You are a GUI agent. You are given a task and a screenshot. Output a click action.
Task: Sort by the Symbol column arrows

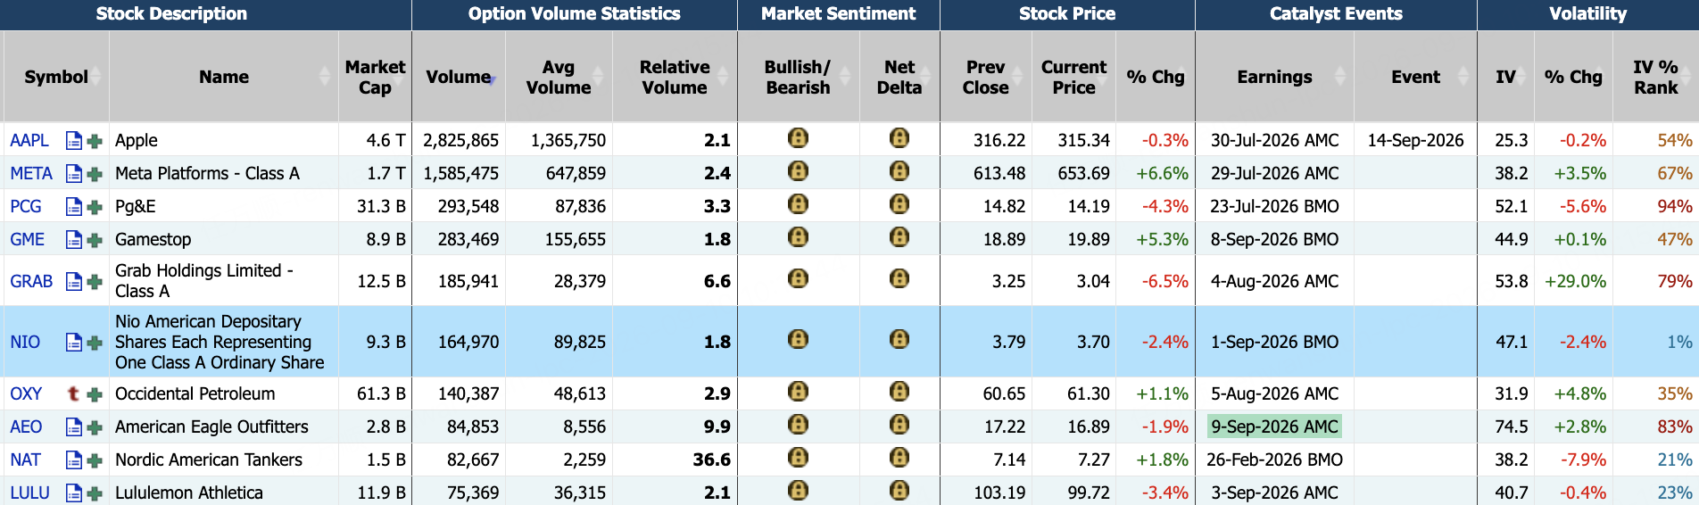95,77
